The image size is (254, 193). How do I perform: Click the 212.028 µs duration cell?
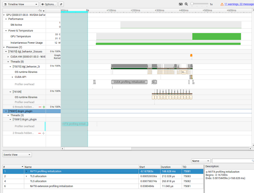(x=171, y=176)
